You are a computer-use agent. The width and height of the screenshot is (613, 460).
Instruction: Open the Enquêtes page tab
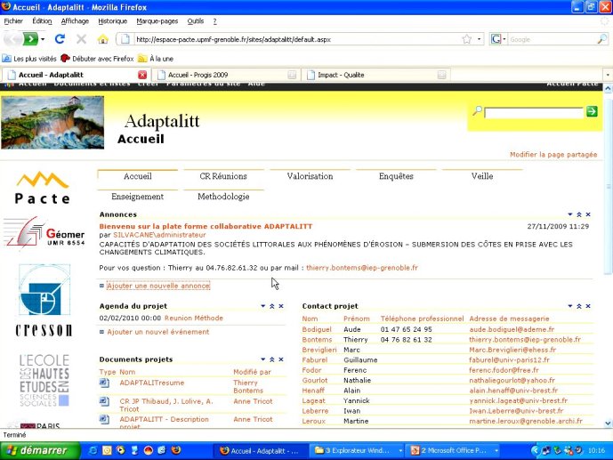[396, 176]
